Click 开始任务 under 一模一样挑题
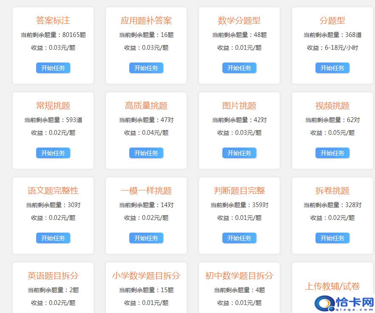The width and height of the screenshot is (375, 313). point(146,238)
